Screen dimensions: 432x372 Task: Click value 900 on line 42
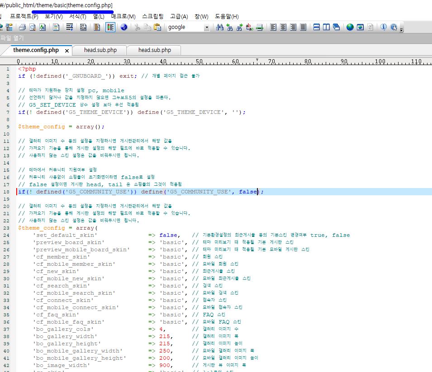pyautogui.click(x=165, y=365)
